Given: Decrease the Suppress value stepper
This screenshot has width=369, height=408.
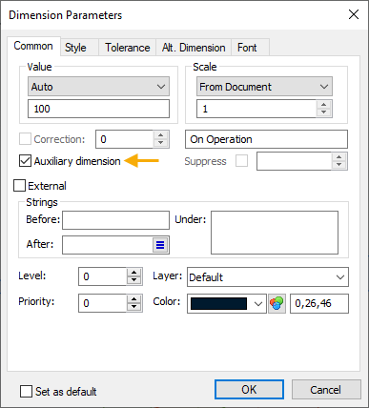Looking at the screenshot, I should point(338,165).
